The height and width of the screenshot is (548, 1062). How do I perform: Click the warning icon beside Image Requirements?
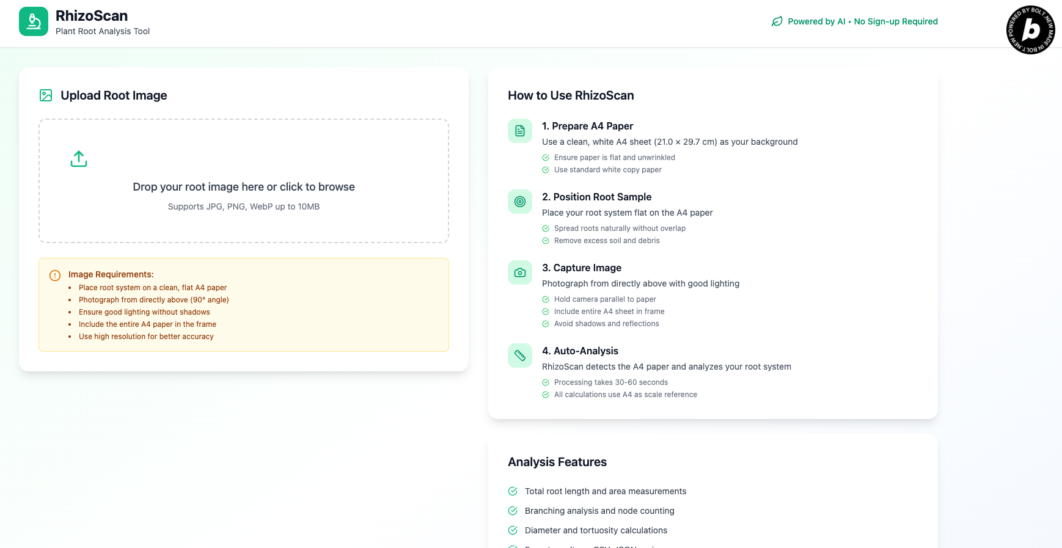55,276
